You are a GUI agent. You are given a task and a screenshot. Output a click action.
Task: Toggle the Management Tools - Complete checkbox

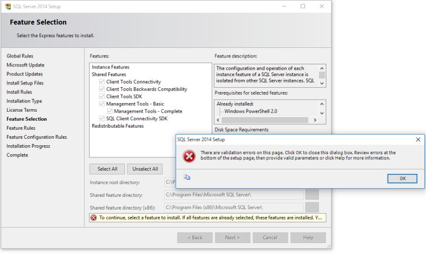tap(110, 111)
